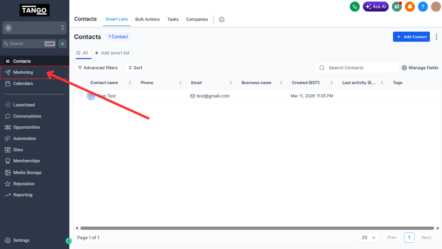This screenshot has height=249, width=442.
Task: Sort by Last activity column arrows
Action: pos(382,83)
